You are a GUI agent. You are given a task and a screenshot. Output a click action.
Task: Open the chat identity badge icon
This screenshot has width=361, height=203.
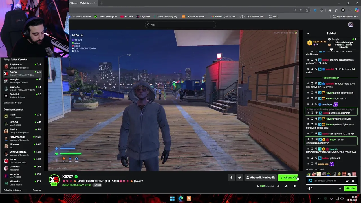(310, 181)
